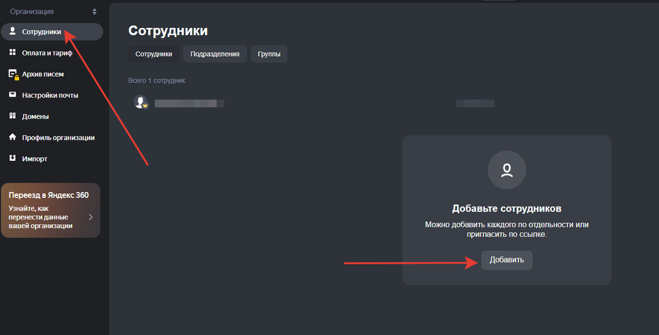Navigate to Домены
This screenshot has width=659, height=335.
coord(35,116)
